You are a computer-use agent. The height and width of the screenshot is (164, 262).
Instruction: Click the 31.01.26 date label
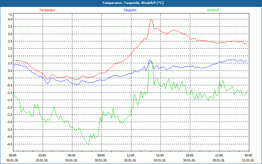coord(248,160)
